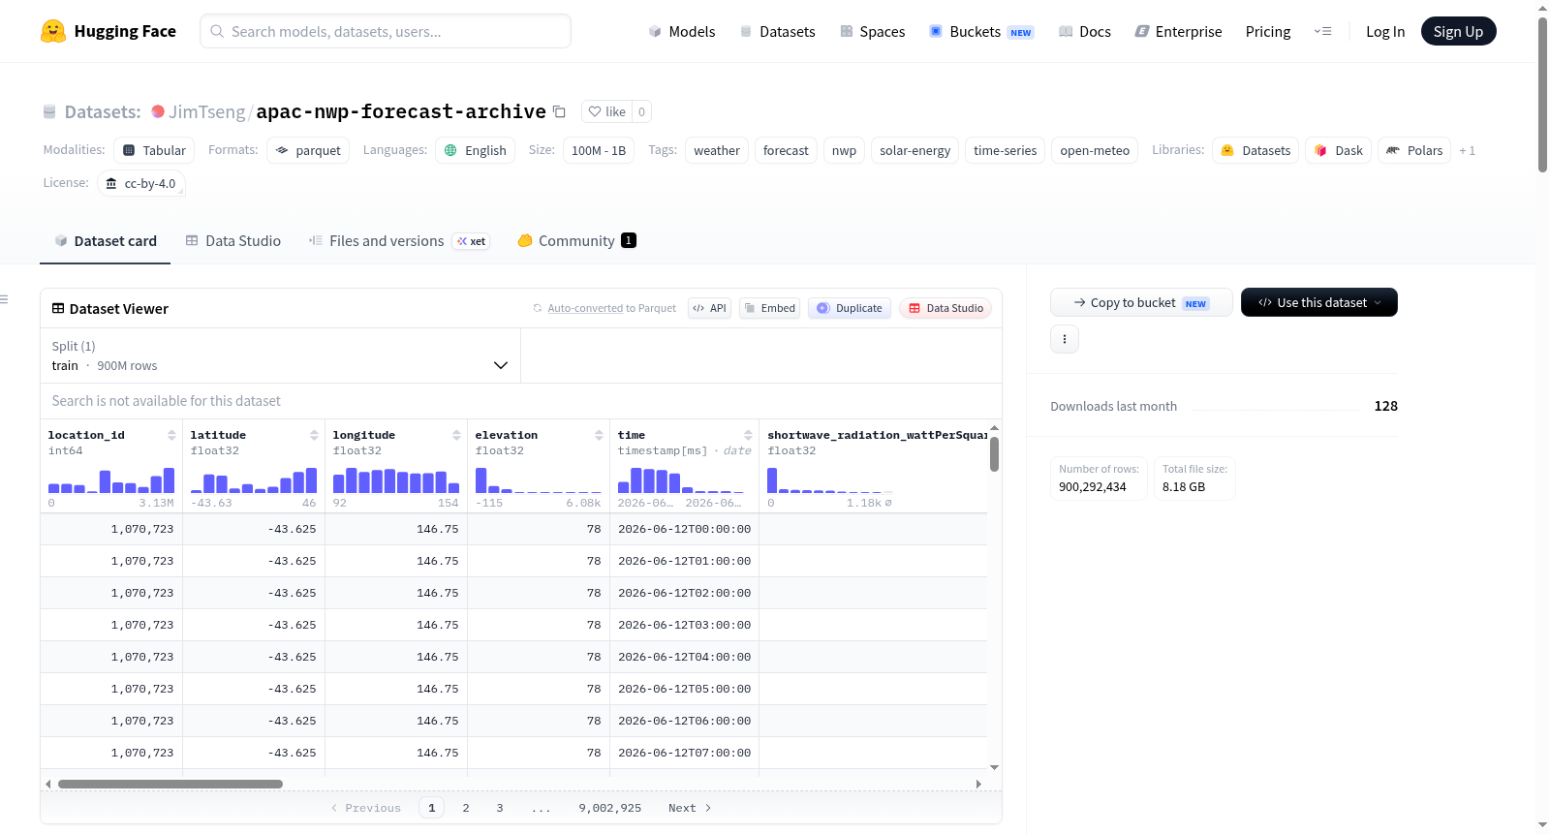Click the time-series tag
The image size is (1550, 834).
tap(1006, 150)
